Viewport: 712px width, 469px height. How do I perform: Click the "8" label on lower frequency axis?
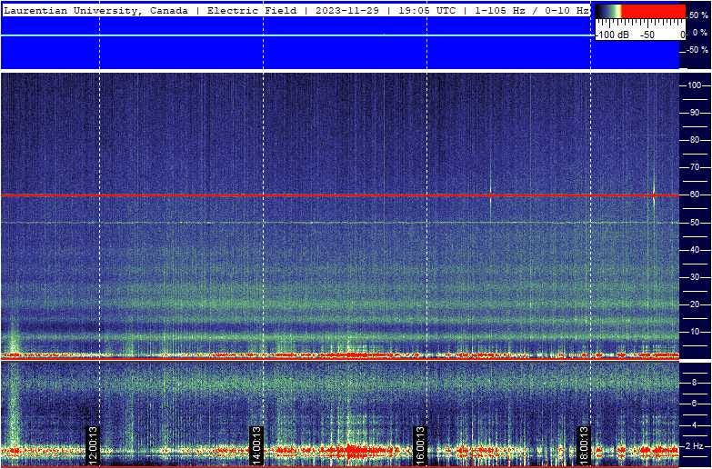(x=694, y=383)
